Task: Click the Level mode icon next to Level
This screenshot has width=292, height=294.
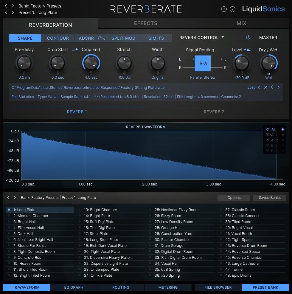Action: [x=247, y=50]
